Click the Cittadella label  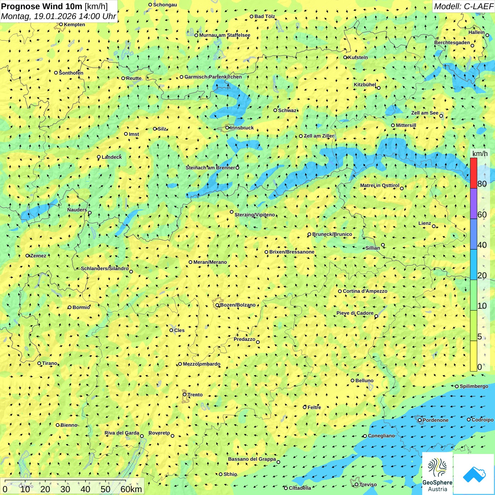(x=300, y=488)
